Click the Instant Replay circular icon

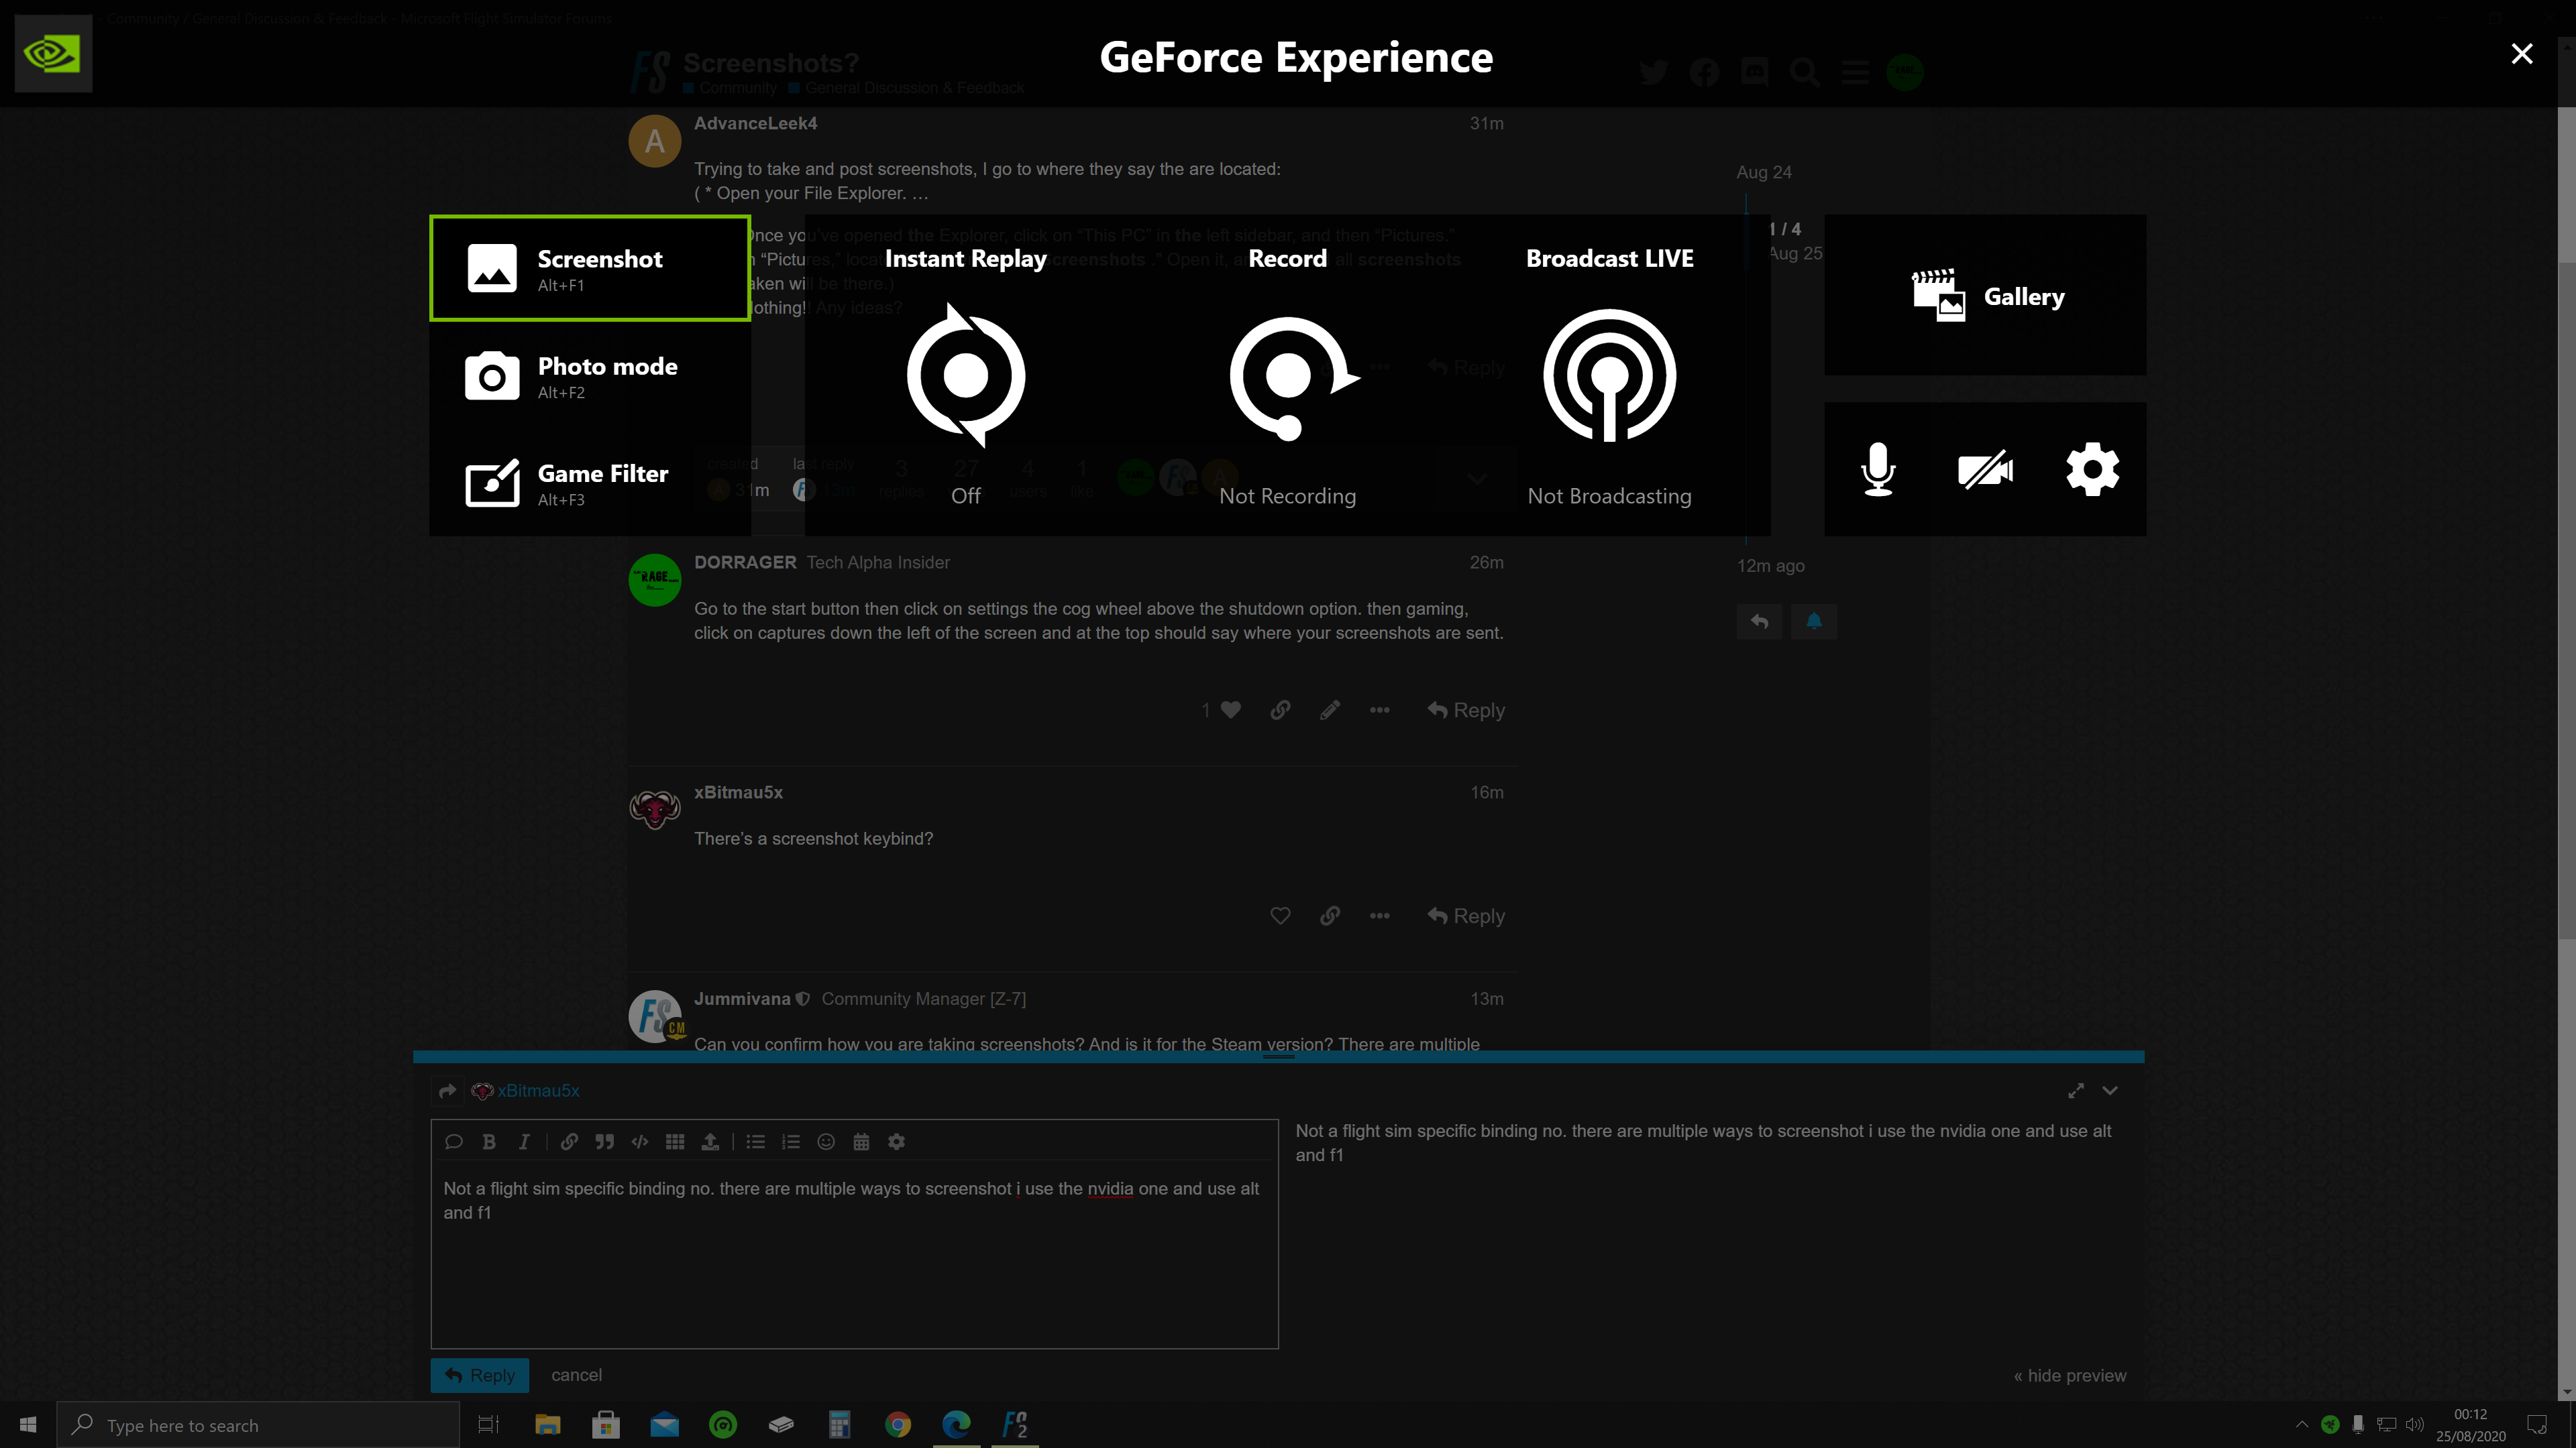pos(966,375)
